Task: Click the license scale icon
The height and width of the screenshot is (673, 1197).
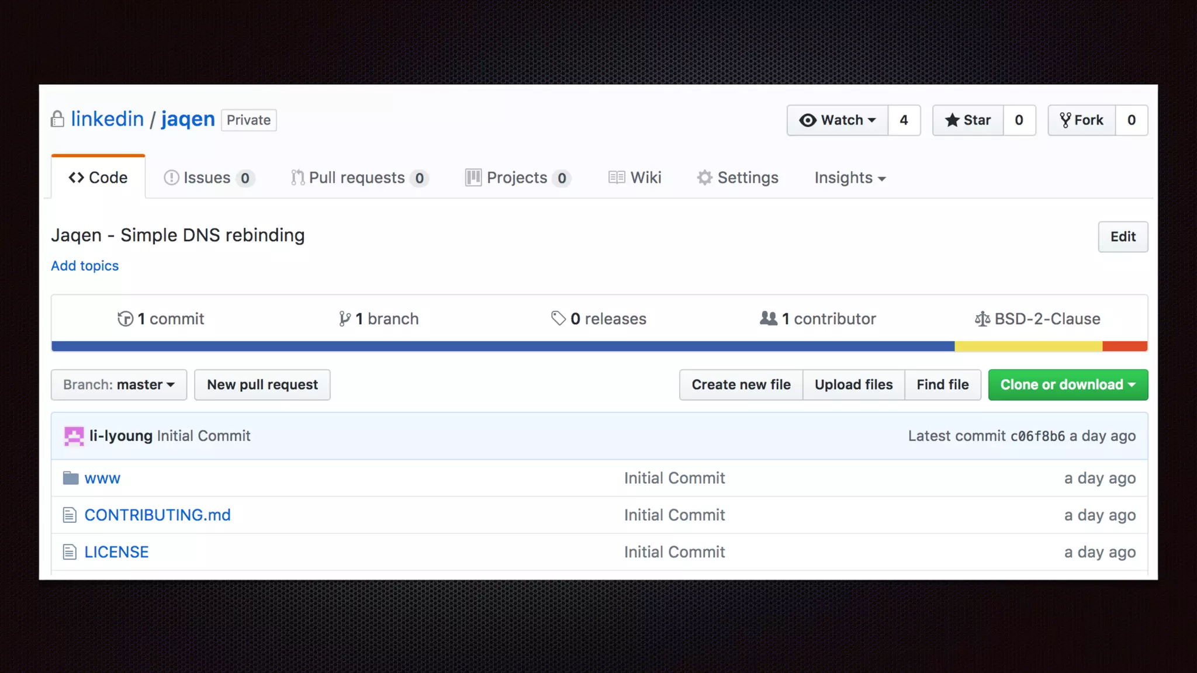Action: point(982,319)
